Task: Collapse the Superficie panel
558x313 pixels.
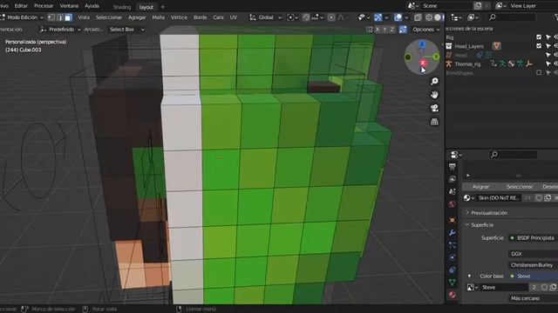Action: [x=482, y=225]
